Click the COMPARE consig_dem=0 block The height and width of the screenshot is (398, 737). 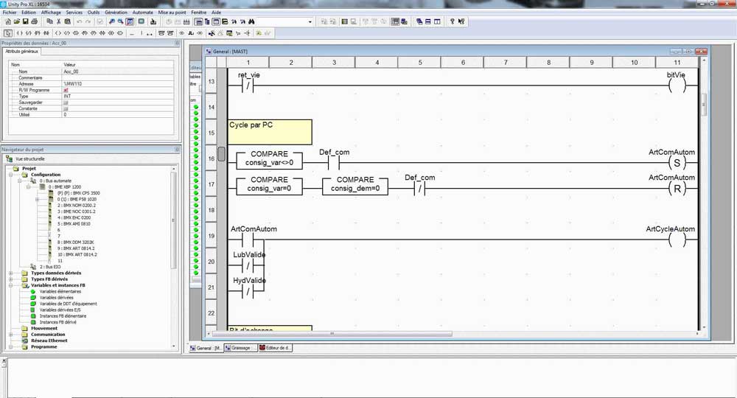[354, 185]
